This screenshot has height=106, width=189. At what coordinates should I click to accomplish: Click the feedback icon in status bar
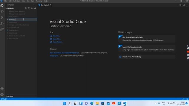(x=183, y=99)
